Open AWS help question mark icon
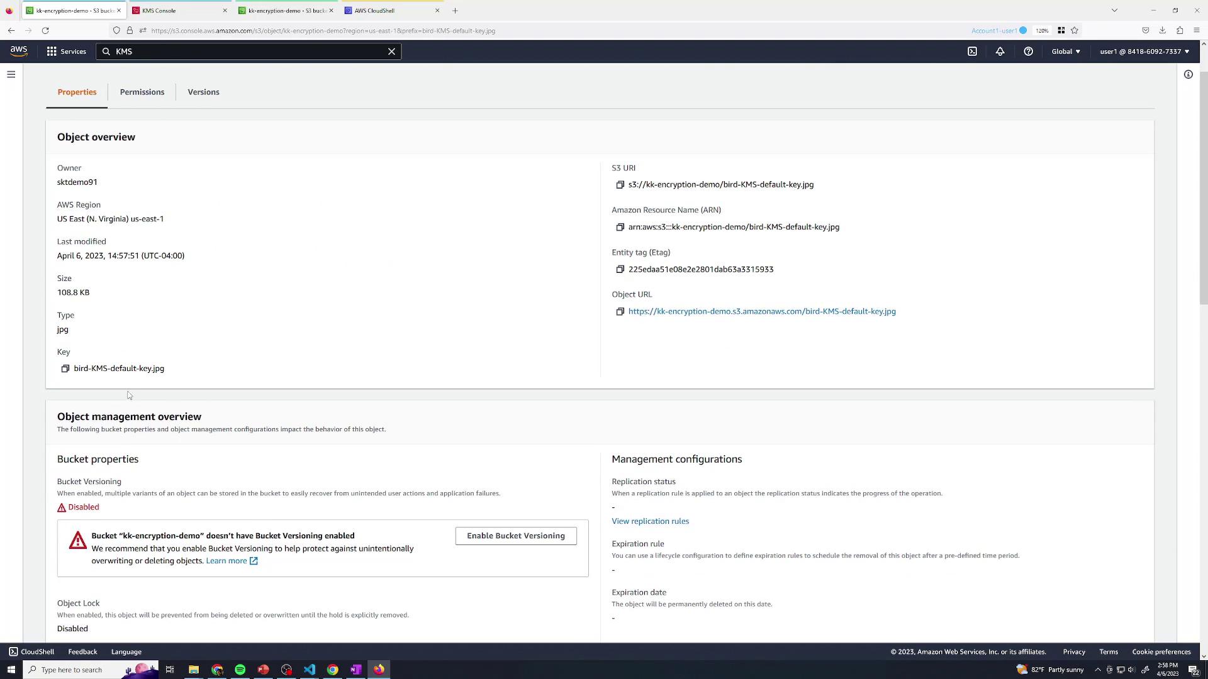Viewport: 1208px width, 679px height. (1028, 52)
